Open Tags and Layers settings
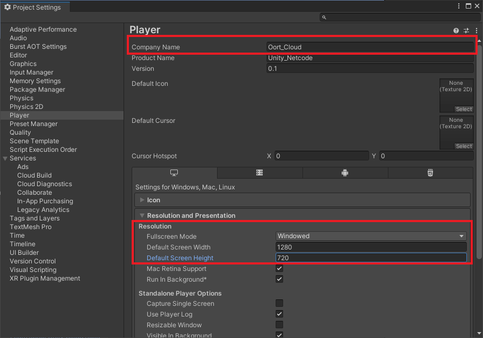The width and height of the screenshot is (483, 338). click(x=34, y=219)
